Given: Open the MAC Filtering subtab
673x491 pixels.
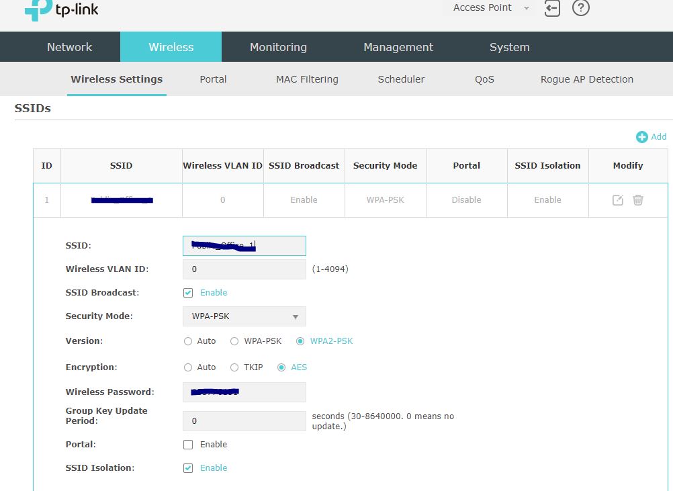Looking at the screenshot, I should click(307, 79).
